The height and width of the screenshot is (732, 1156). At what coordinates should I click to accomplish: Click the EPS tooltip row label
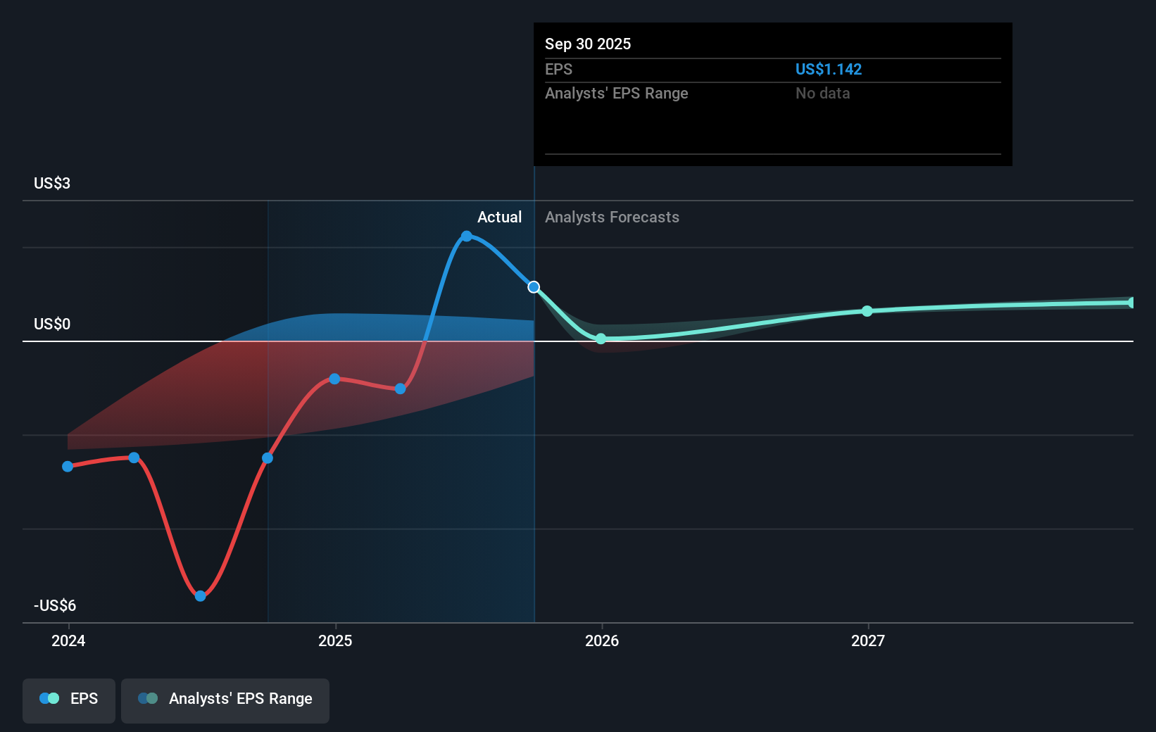[x=558, y=69]
